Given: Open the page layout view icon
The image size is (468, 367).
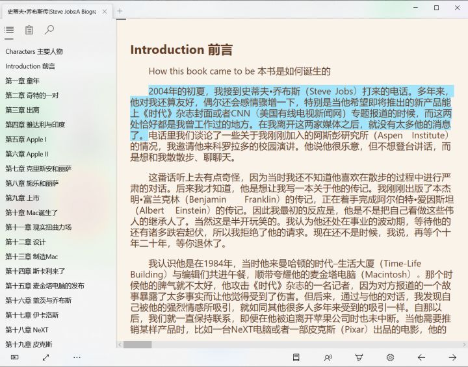Looking at the screenshot, I should [x=296, y=357].
